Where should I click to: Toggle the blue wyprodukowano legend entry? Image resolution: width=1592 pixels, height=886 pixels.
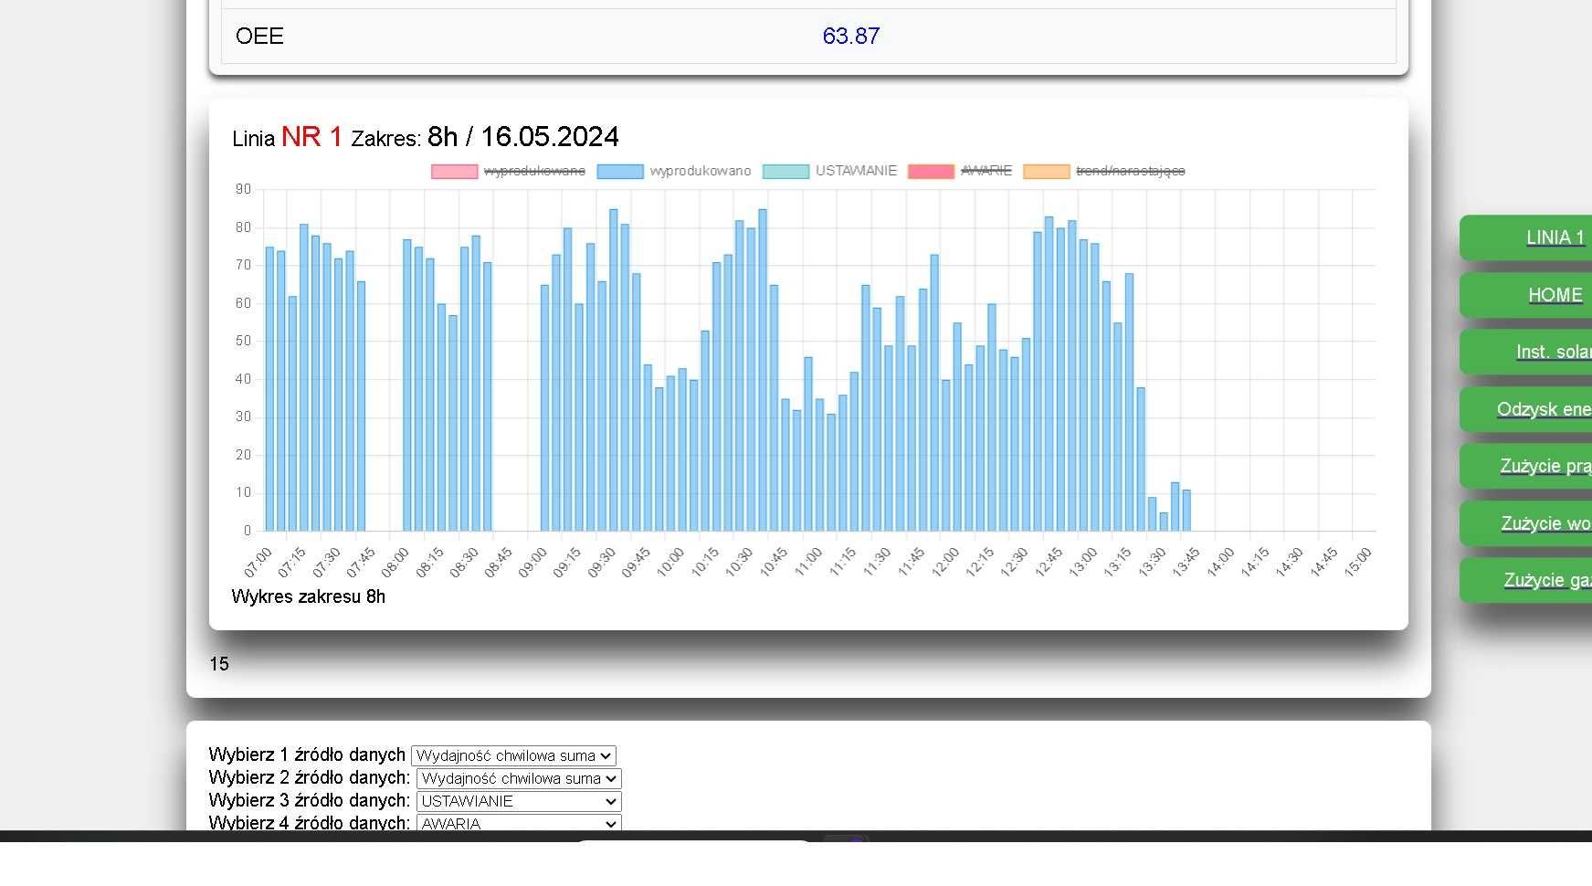(674, 171)
